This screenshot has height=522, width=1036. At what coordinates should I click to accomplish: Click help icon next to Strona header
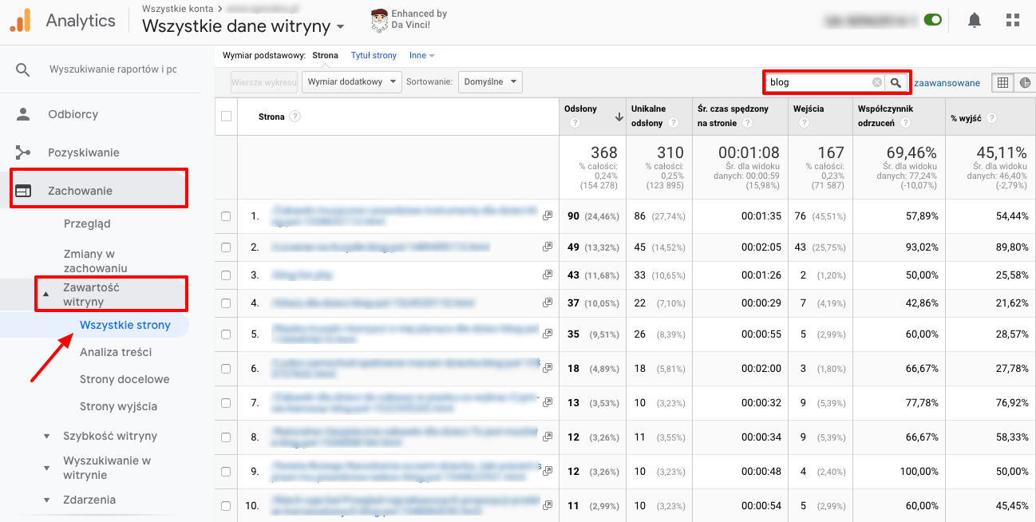pos(295,117)
